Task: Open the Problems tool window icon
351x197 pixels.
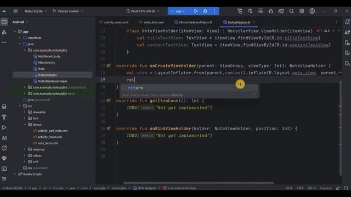Action: tap(4, 148)
